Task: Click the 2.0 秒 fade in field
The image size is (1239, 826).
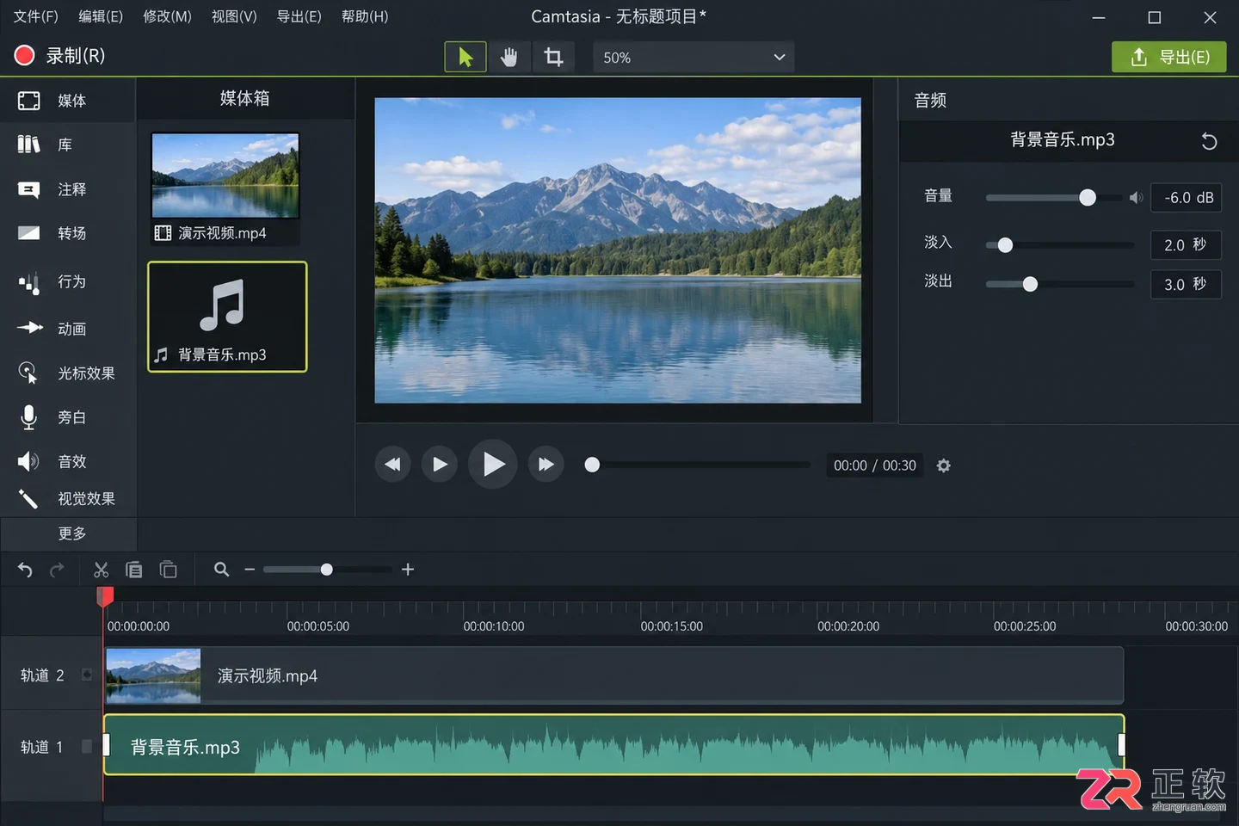Action: click(1187, 245)
